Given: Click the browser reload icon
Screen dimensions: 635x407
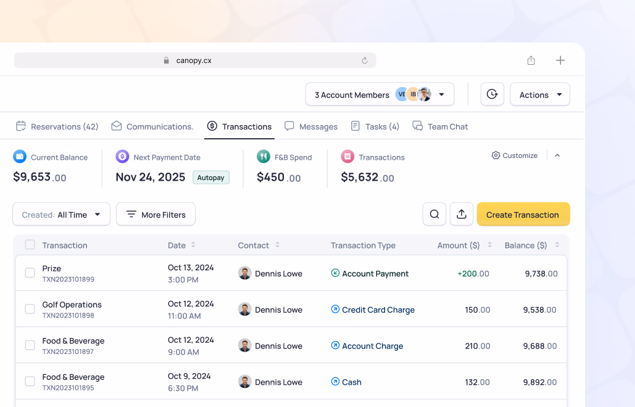Looking at the screenshot, I should 365,60.
